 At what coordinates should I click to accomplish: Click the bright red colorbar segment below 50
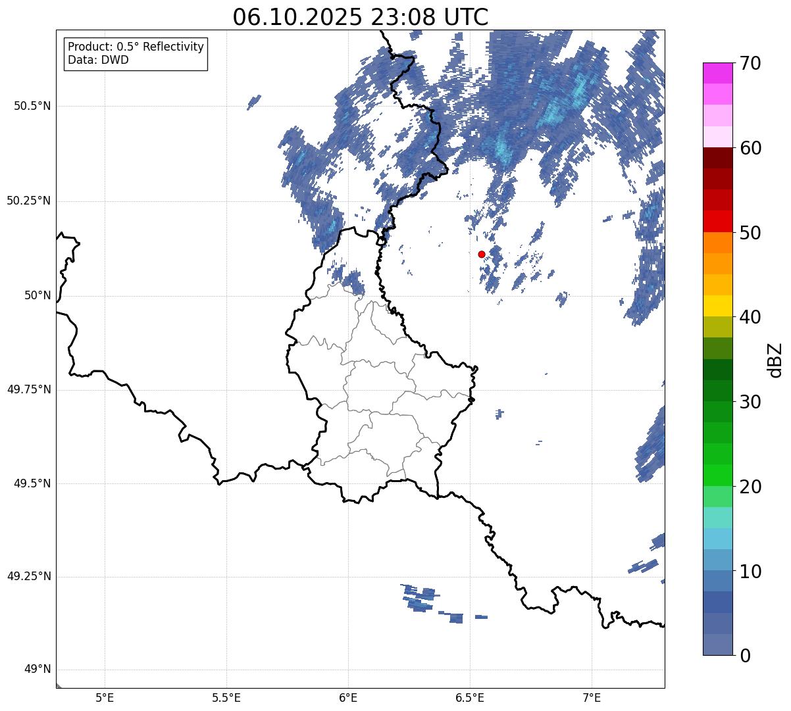(x=717, y=221)
